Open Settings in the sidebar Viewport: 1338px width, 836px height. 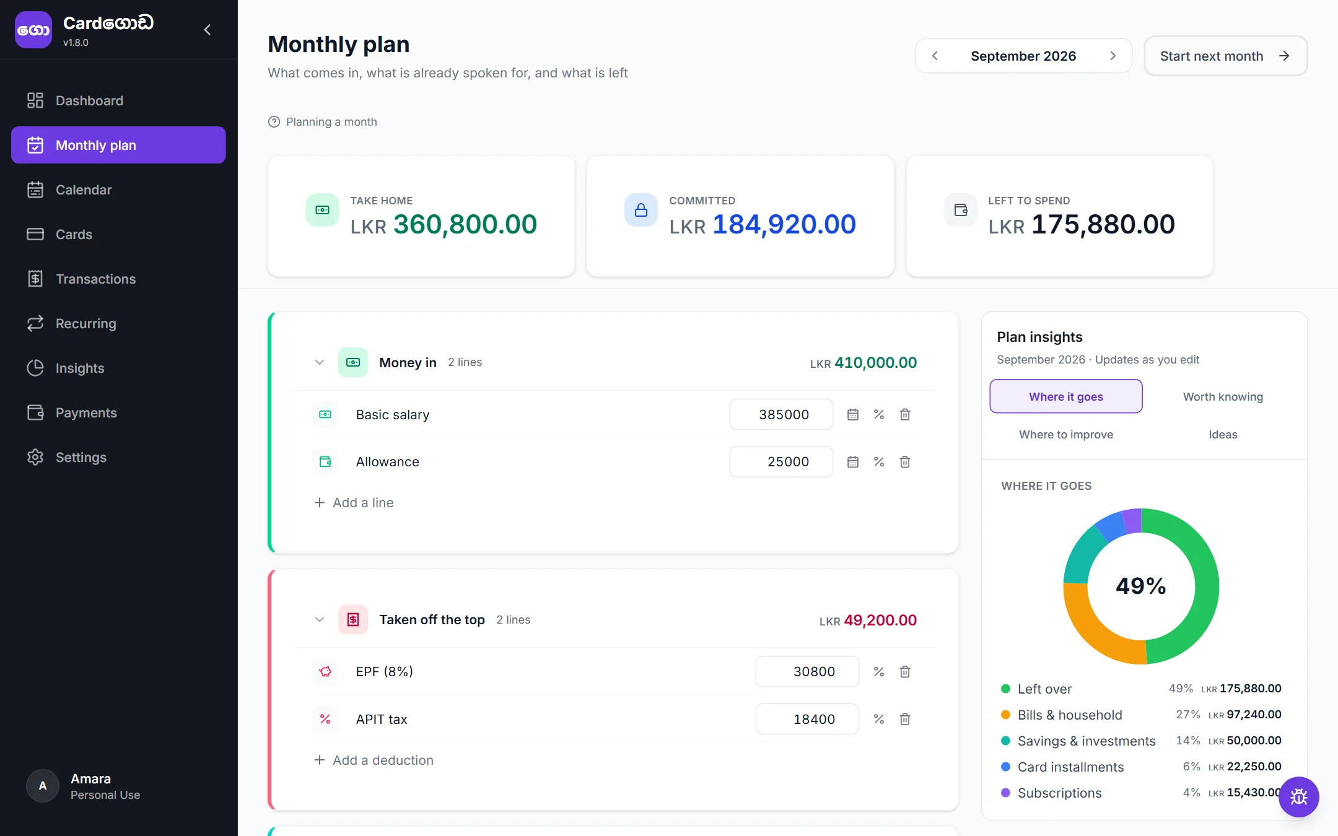pos(118,457)
